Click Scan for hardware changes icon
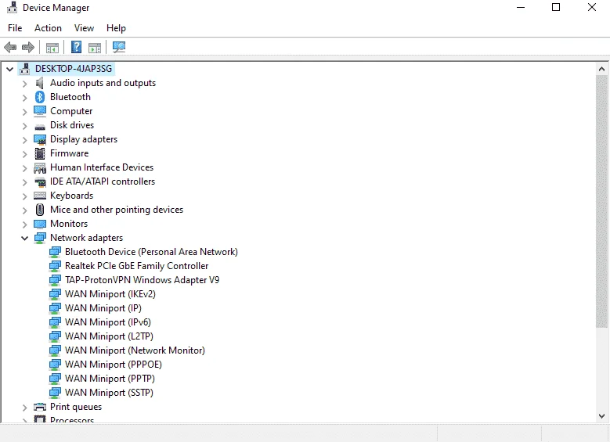The width and height of the screenshot is (610, 442). pyautogui.click(x=119, y=48)
